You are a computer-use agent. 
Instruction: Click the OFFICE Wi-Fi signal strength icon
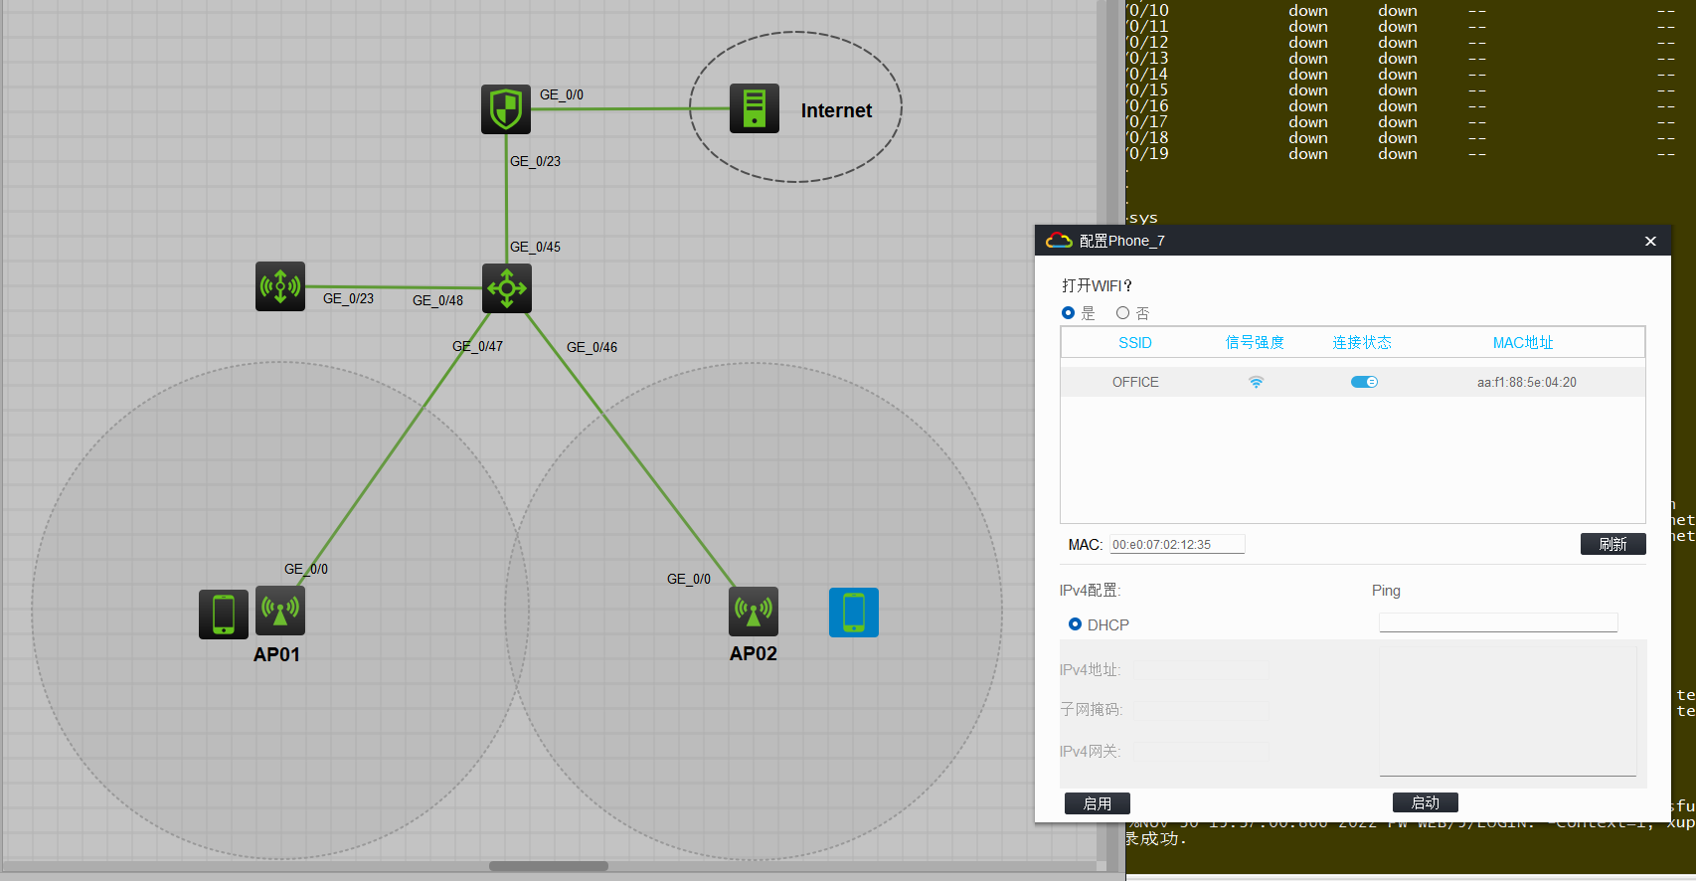pos(1256,383)
